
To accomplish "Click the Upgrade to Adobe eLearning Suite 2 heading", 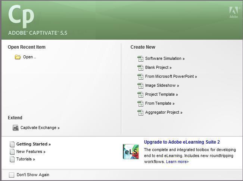I will pyautogui.click(x=182, y=142).
